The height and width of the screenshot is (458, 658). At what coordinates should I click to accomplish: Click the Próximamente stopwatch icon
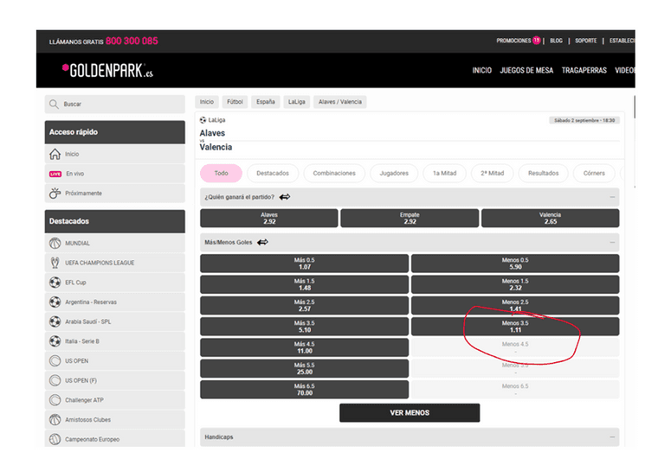click(x=55, y=194)
